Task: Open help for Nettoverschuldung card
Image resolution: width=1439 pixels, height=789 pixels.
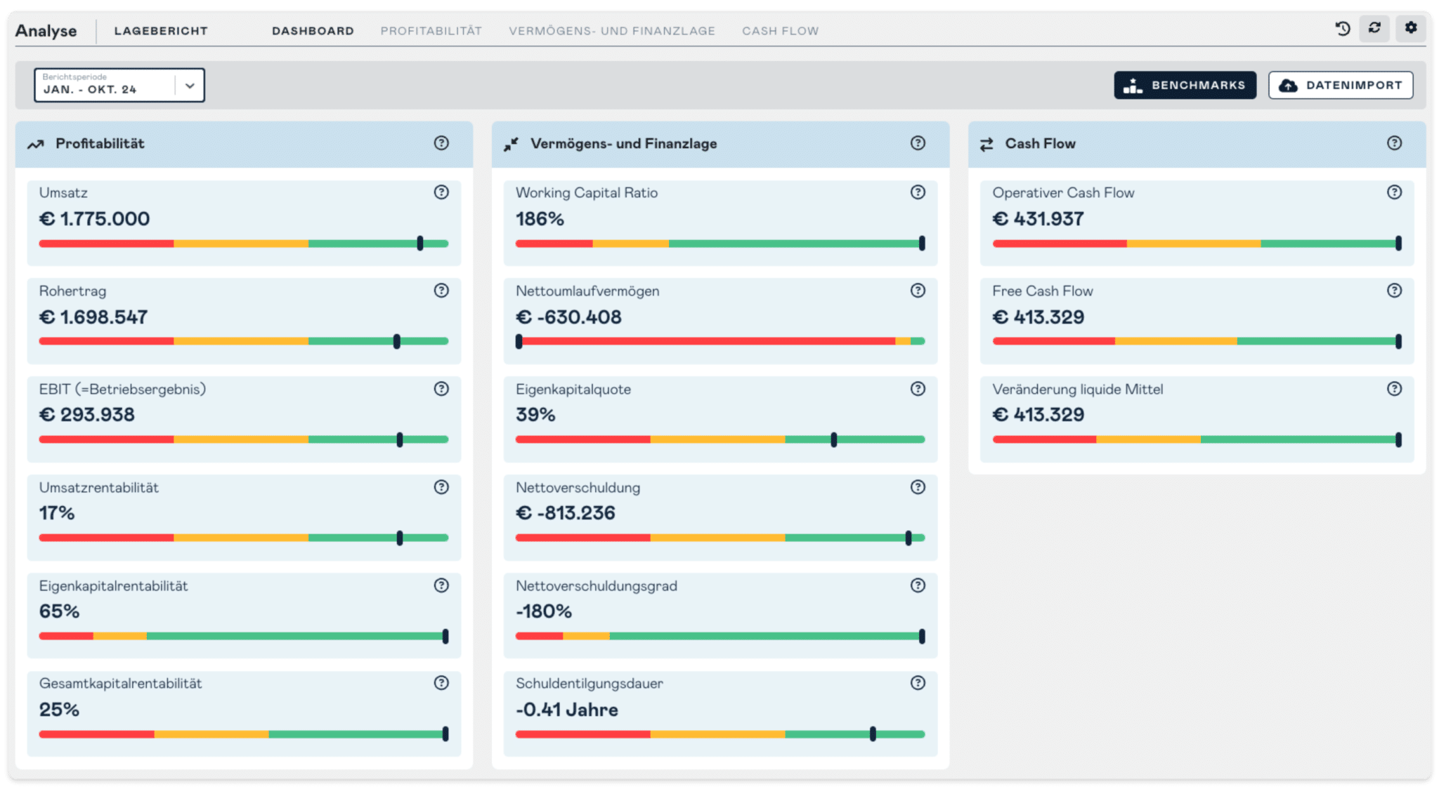Action: [x=918, y=487]
